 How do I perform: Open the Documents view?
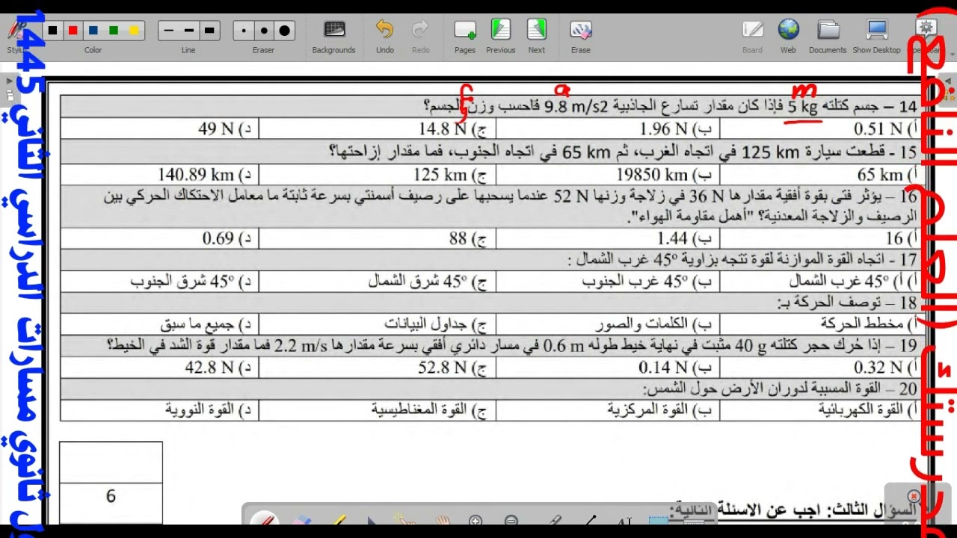(x=828, y=36)
